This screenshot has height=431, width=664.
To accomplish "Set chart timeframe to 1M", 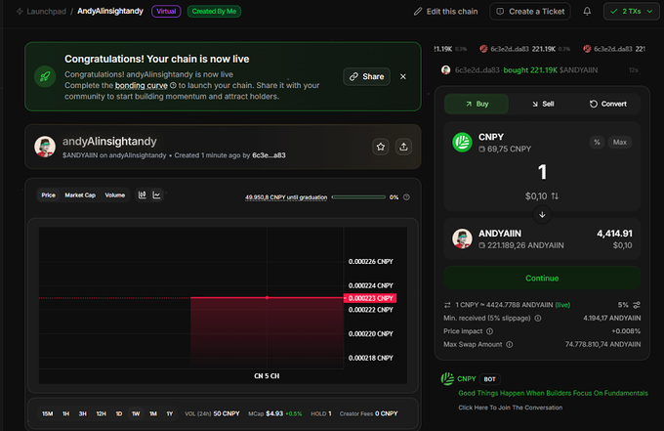I will pos(153,413).
